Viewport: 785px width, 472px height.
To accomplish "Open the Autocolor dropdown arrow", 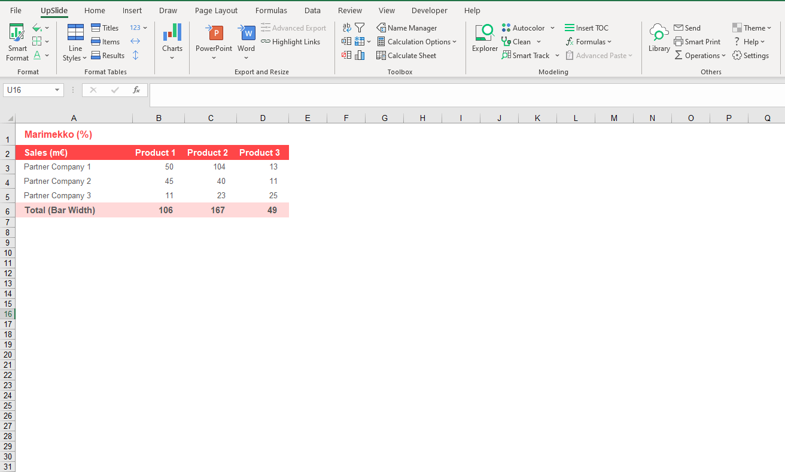I will coord(552,28).
